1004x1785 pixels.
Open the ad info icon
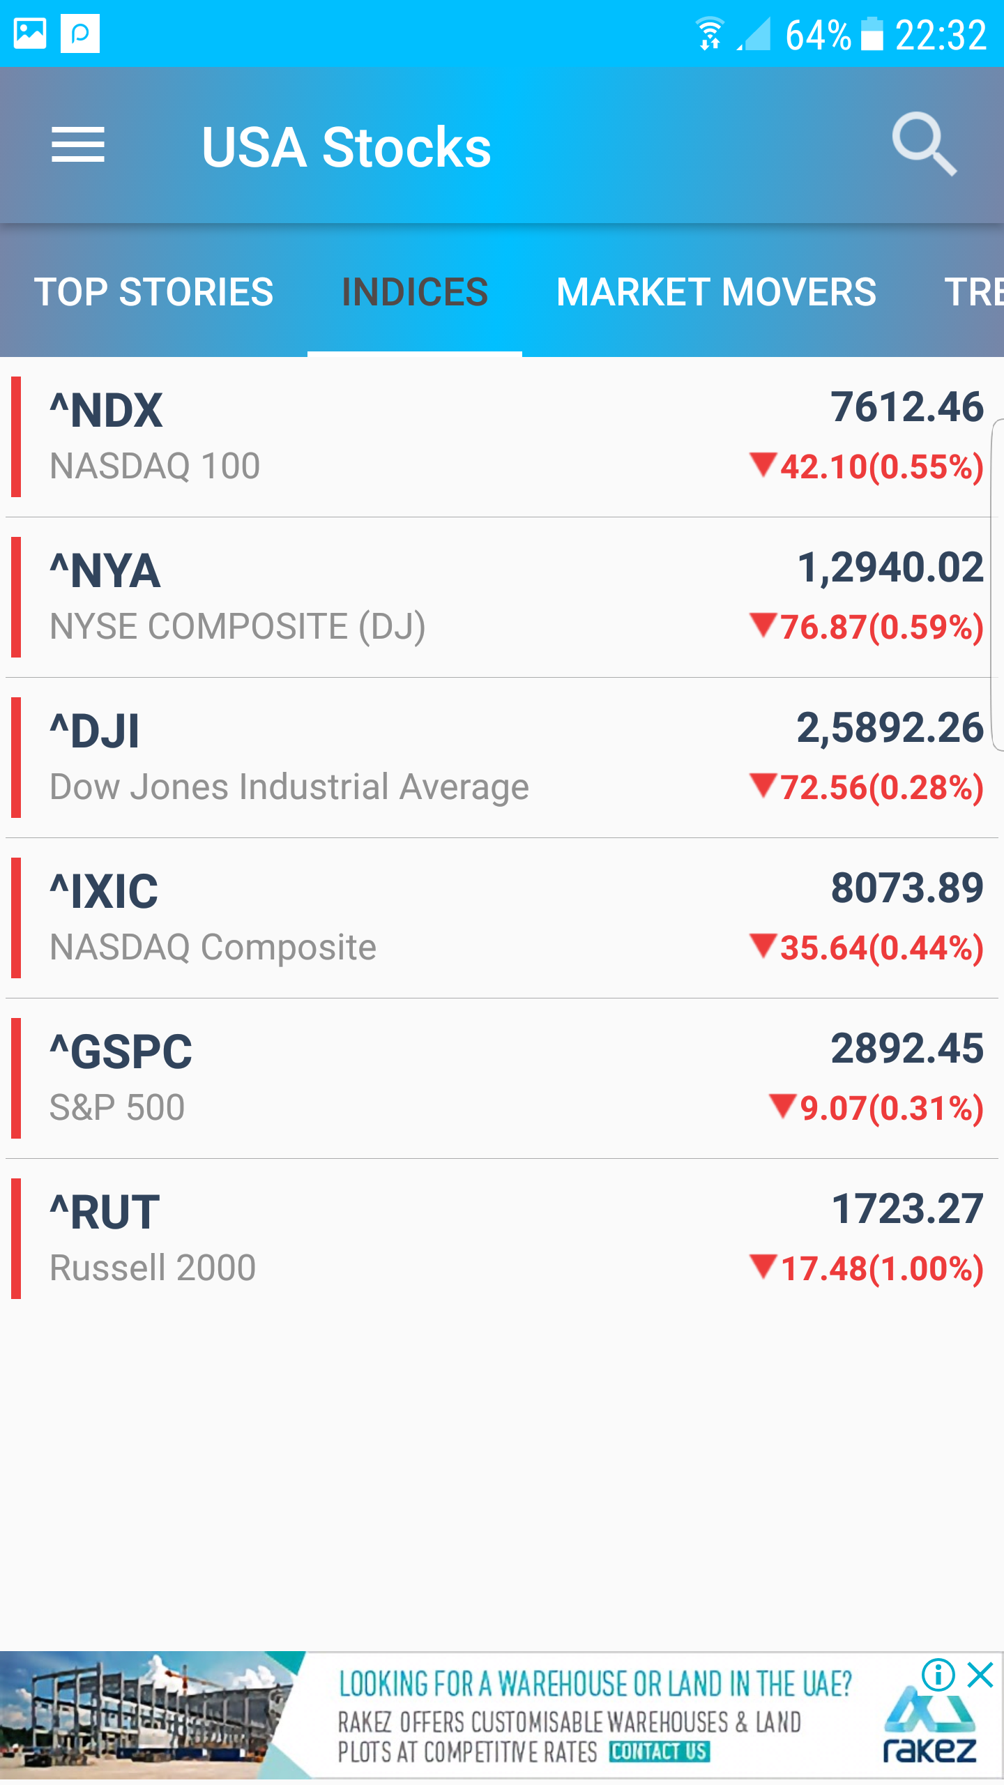[938, 1675]
